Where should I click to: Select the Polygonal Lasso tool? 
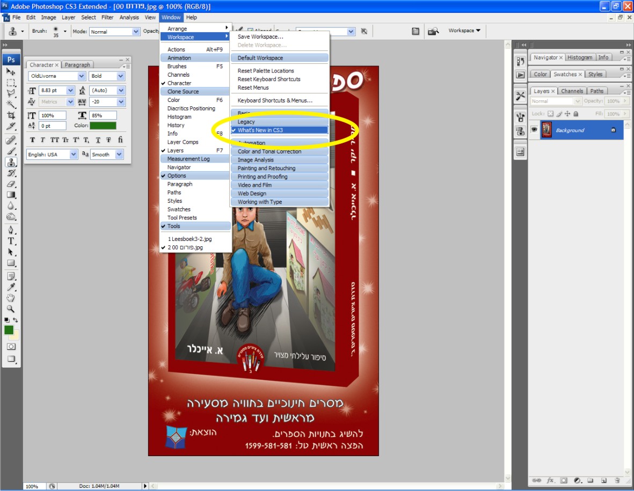click(x=11, y=93)
